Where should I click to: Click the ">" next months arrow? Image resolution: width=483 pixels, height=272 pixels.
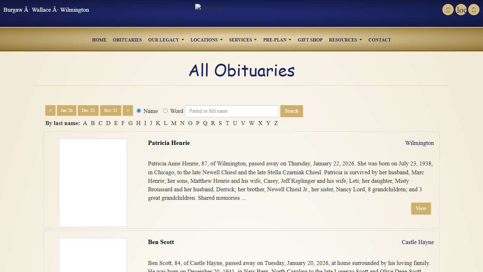[x=128, y=110]
